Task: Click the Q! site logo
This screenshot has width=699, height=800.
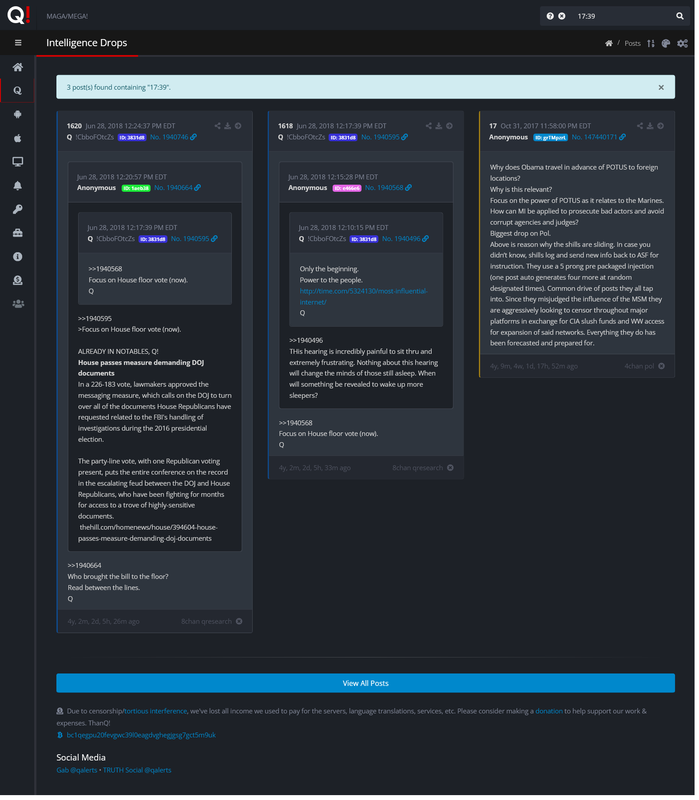Action: (19, 15)
